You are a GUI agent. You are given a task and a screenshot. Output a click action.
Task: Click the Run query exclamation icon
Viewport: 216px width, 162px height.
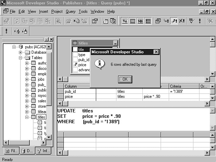click(x=200, y=21)
